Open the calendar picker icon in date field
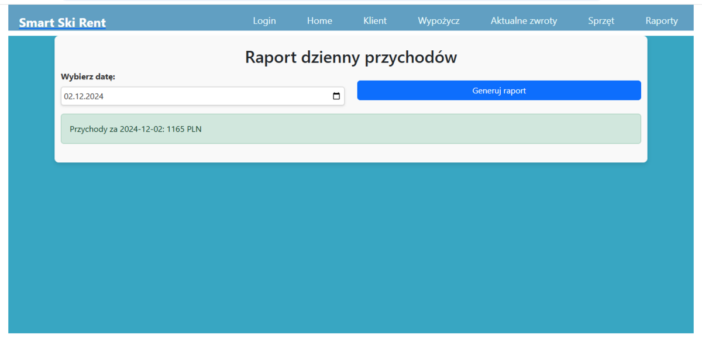Viewport: 702px width, 338px height. pos(336,96)
